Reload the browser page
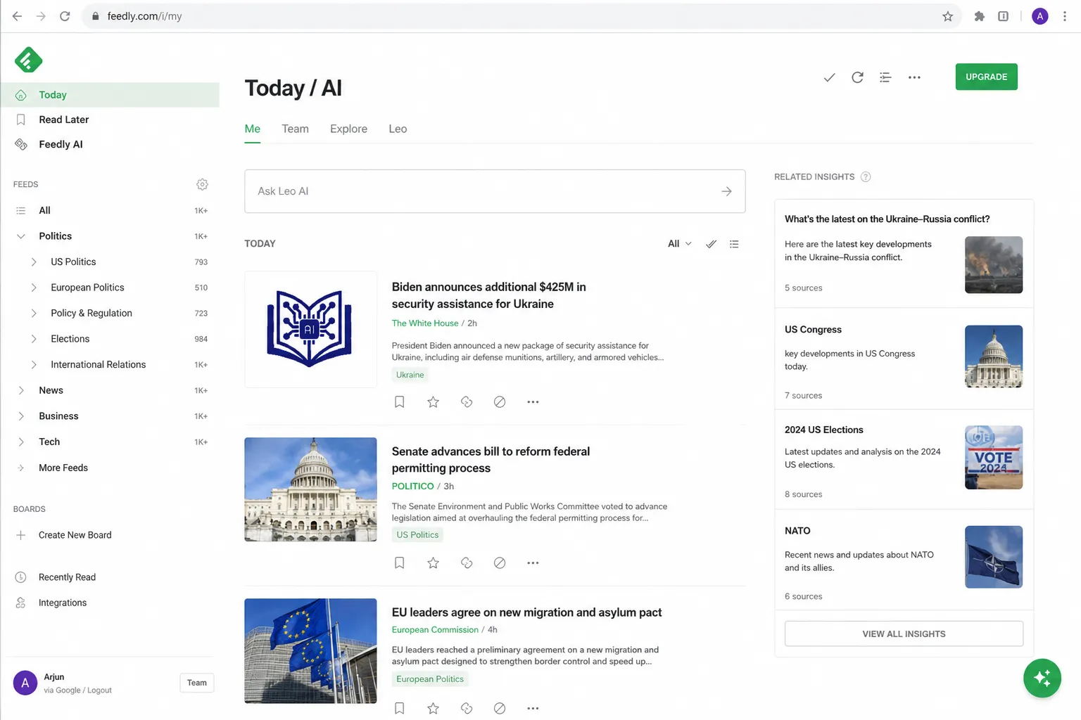 click(65, 16)
